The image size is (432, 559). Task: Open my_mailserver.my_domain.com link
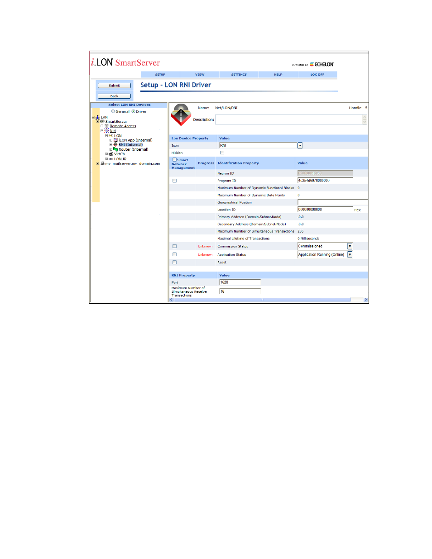tap(133, 163)
